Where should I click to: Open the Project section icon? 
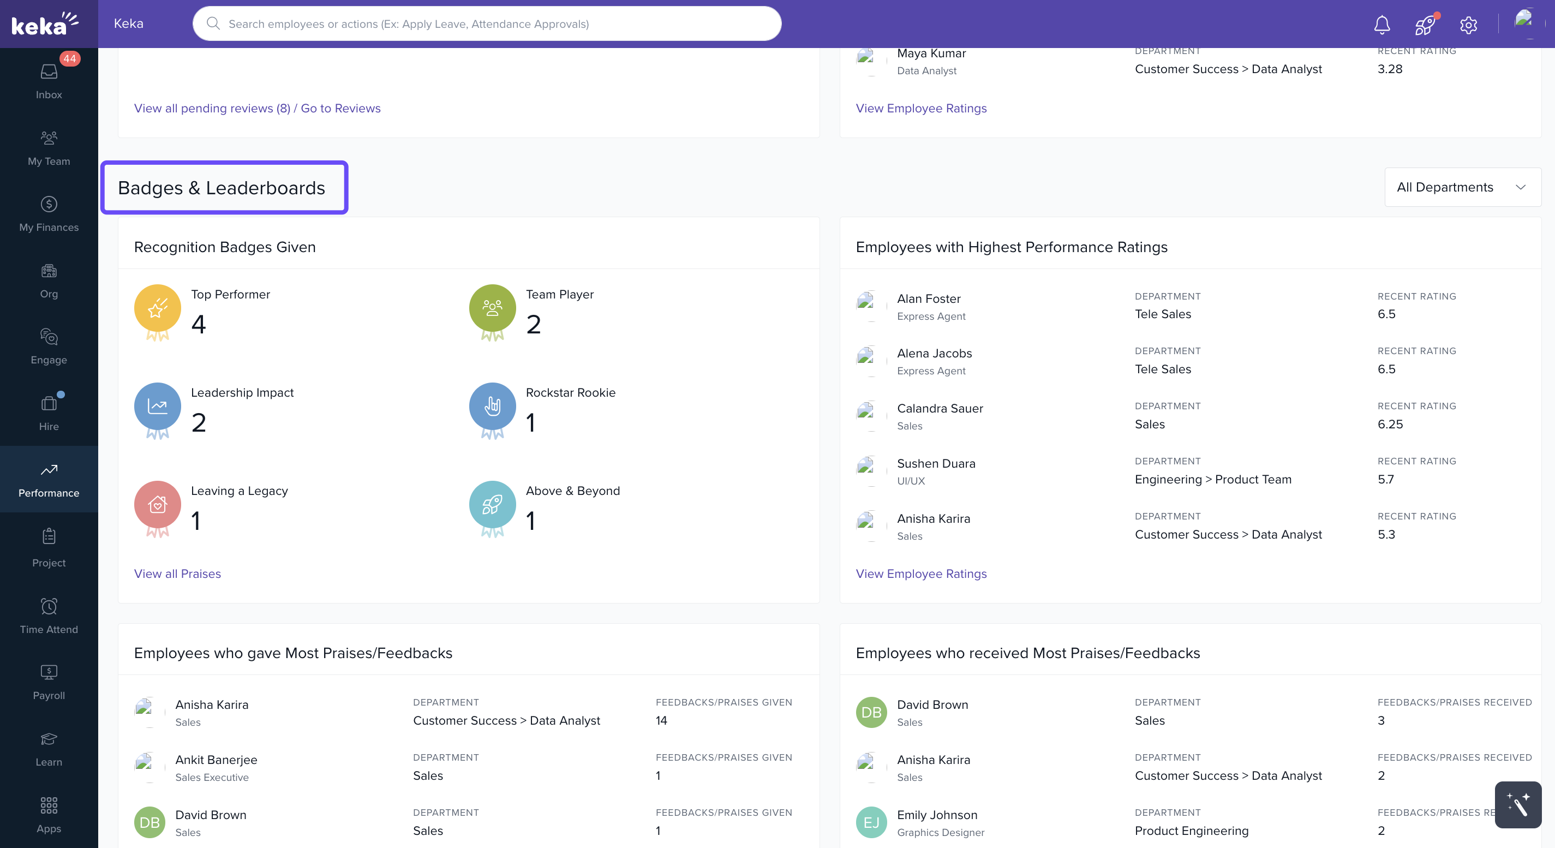[49, 536]
